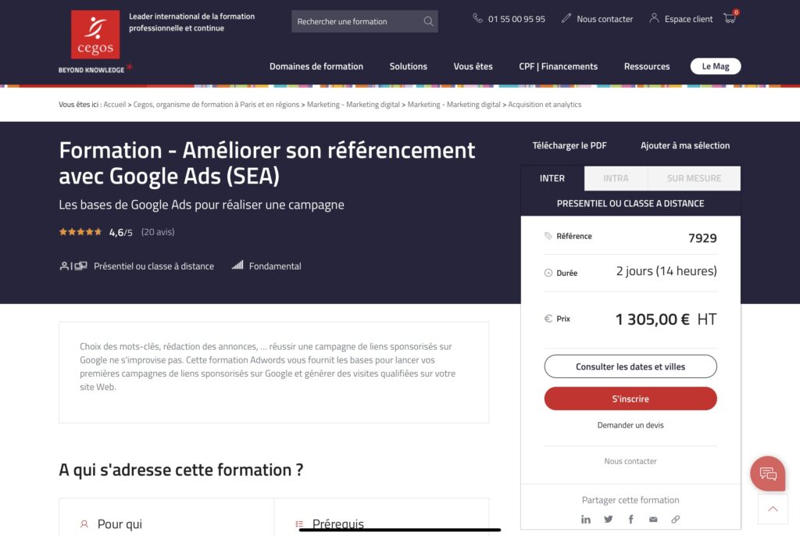Image resolution: width=800 pixels, height=536 pixels.
Task: Click Ajouter à ma sélection
Action: [x=685, y=145]
